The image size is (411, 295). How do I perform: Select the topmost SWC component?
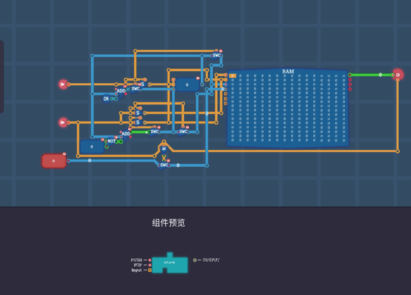tap(217, 55)
